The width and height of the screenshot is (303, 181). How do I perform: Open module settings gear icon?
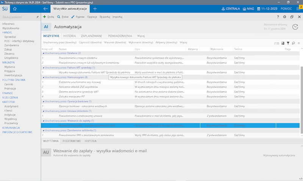[285, 17]
